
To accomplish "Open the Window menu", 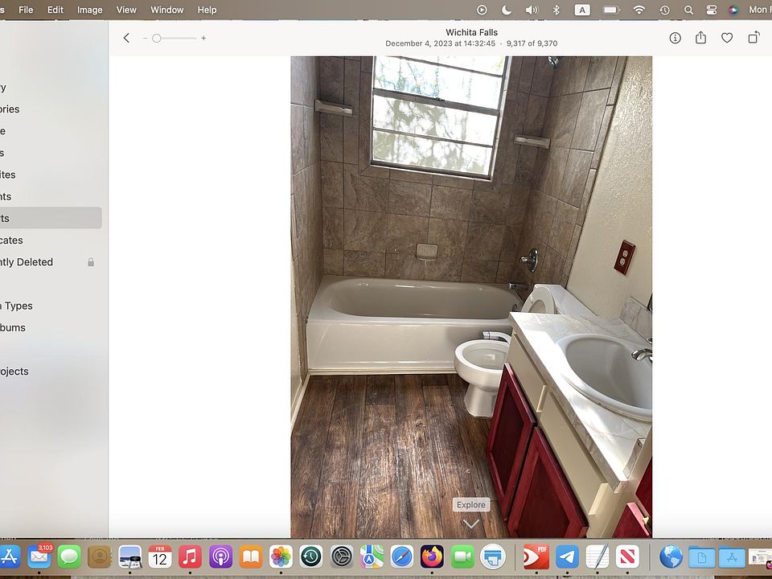I will (x=167, y=10).
